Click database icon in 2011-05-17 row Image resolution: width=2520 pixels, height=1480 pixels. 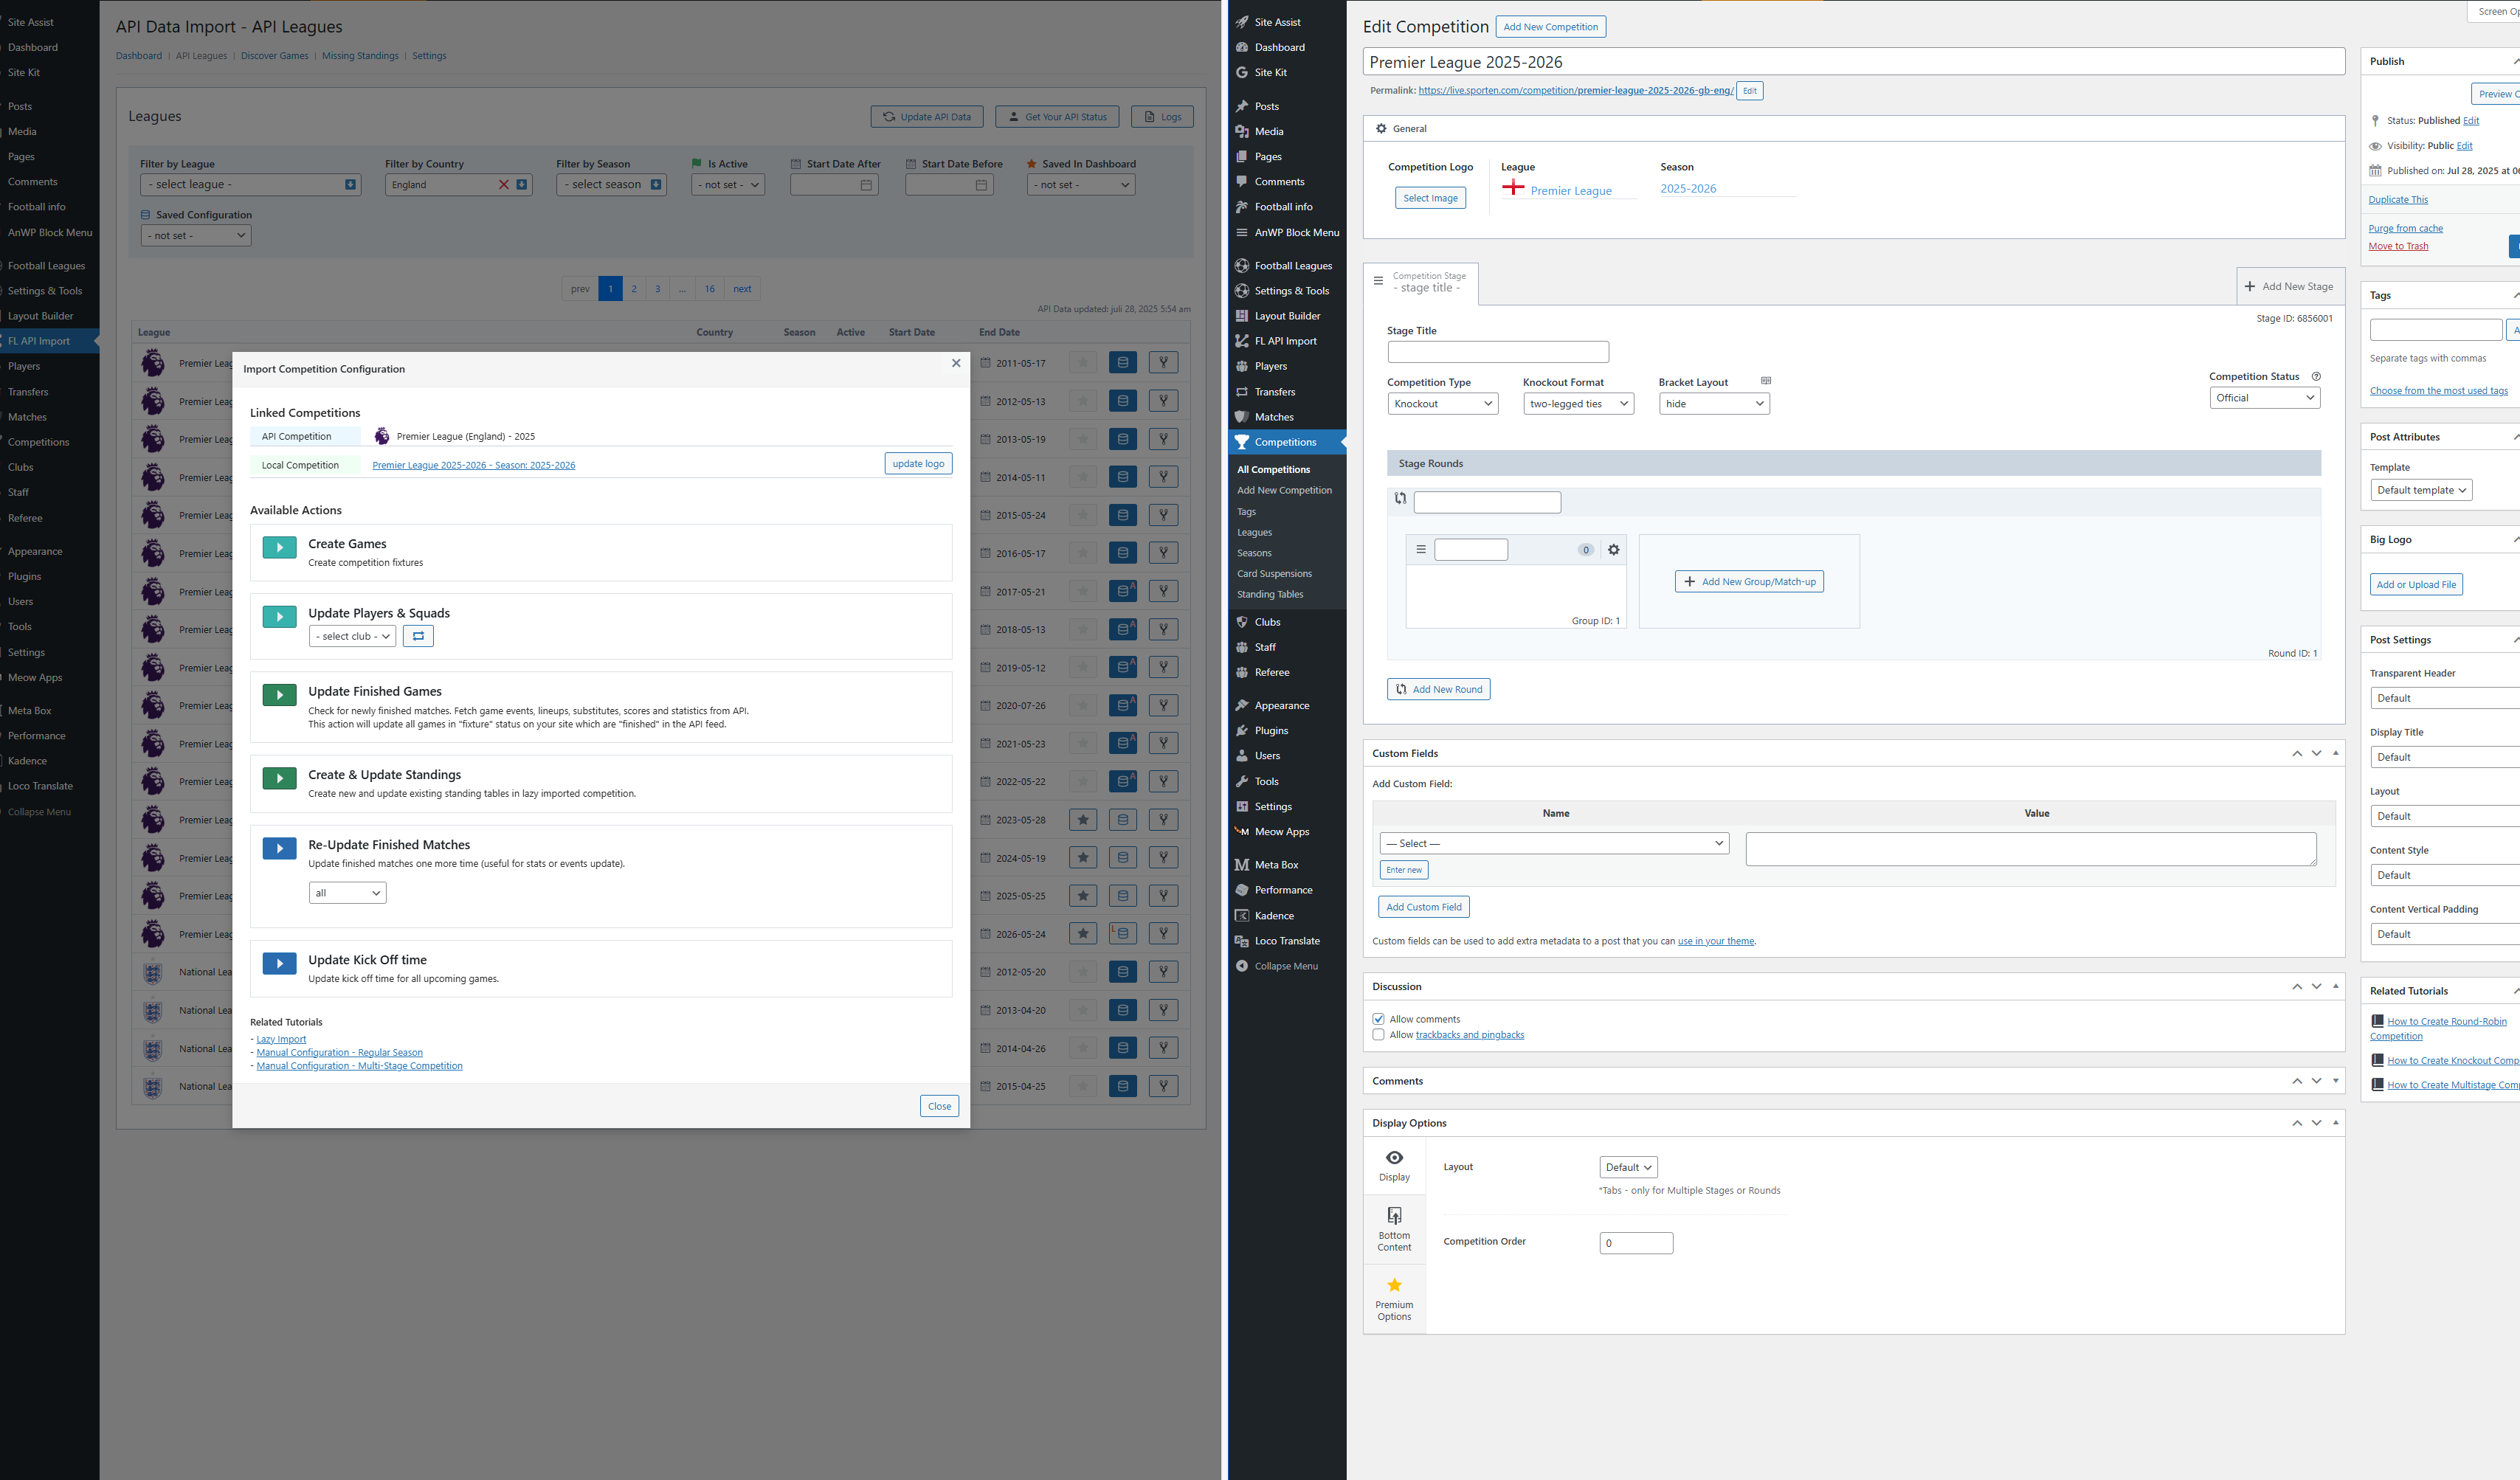[x=1123, y=363]
